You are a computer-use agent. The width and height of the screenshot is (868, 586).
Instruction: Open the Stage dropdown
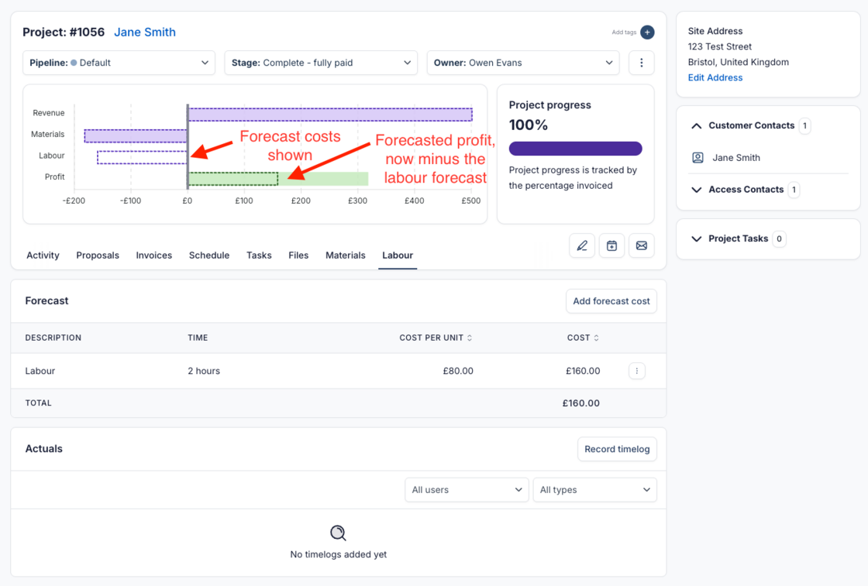[321, 63]
